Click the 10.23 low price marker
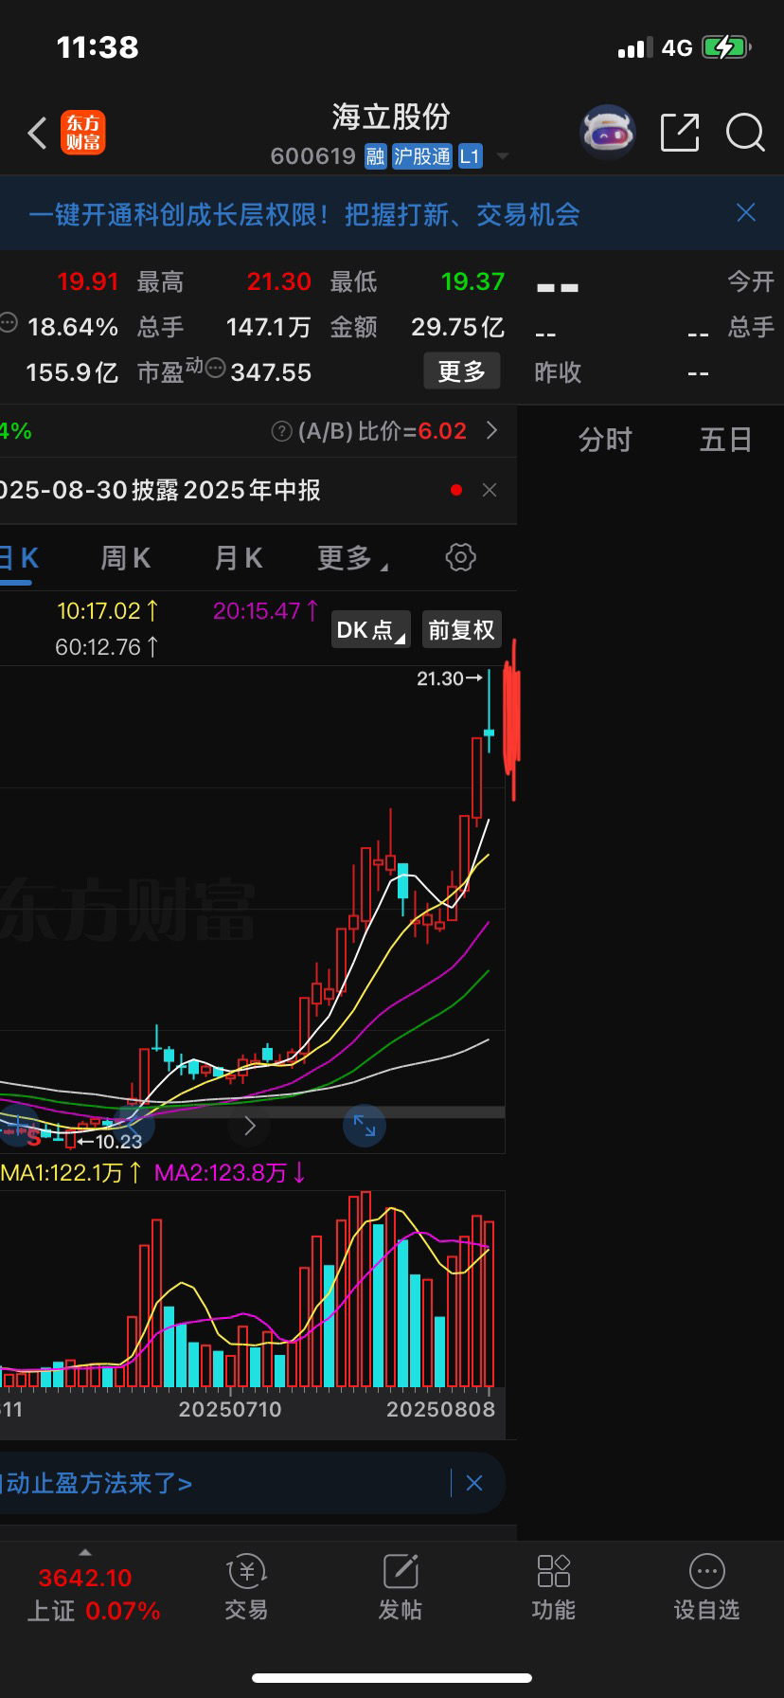The width and height of the screenshot is (784, 1698). click(110, 1142)
